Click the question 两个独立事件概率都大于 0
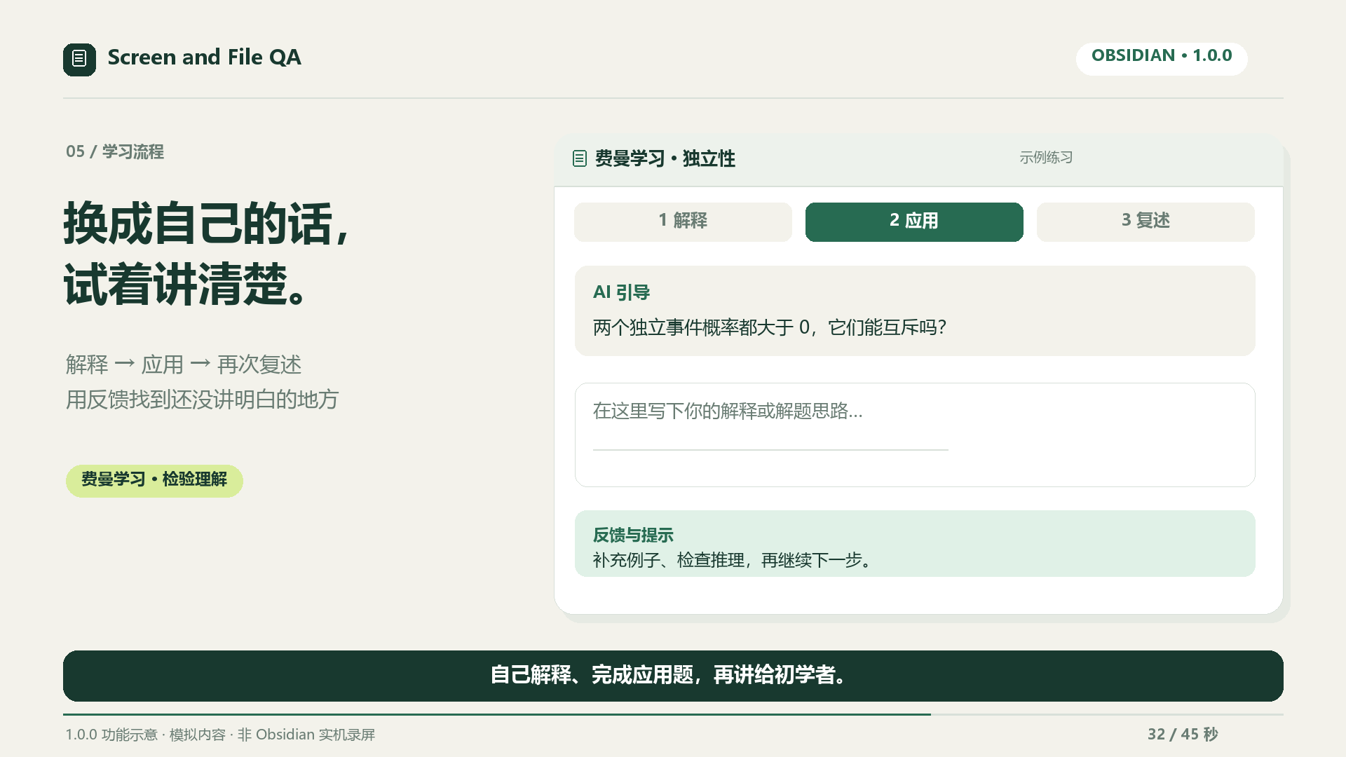 point(770,327)
